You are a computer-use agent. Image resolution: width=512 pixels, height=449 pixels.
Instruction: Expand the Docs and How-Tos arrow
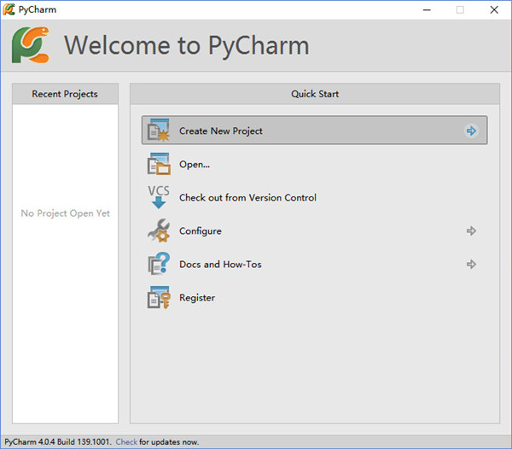click(471, 264)
